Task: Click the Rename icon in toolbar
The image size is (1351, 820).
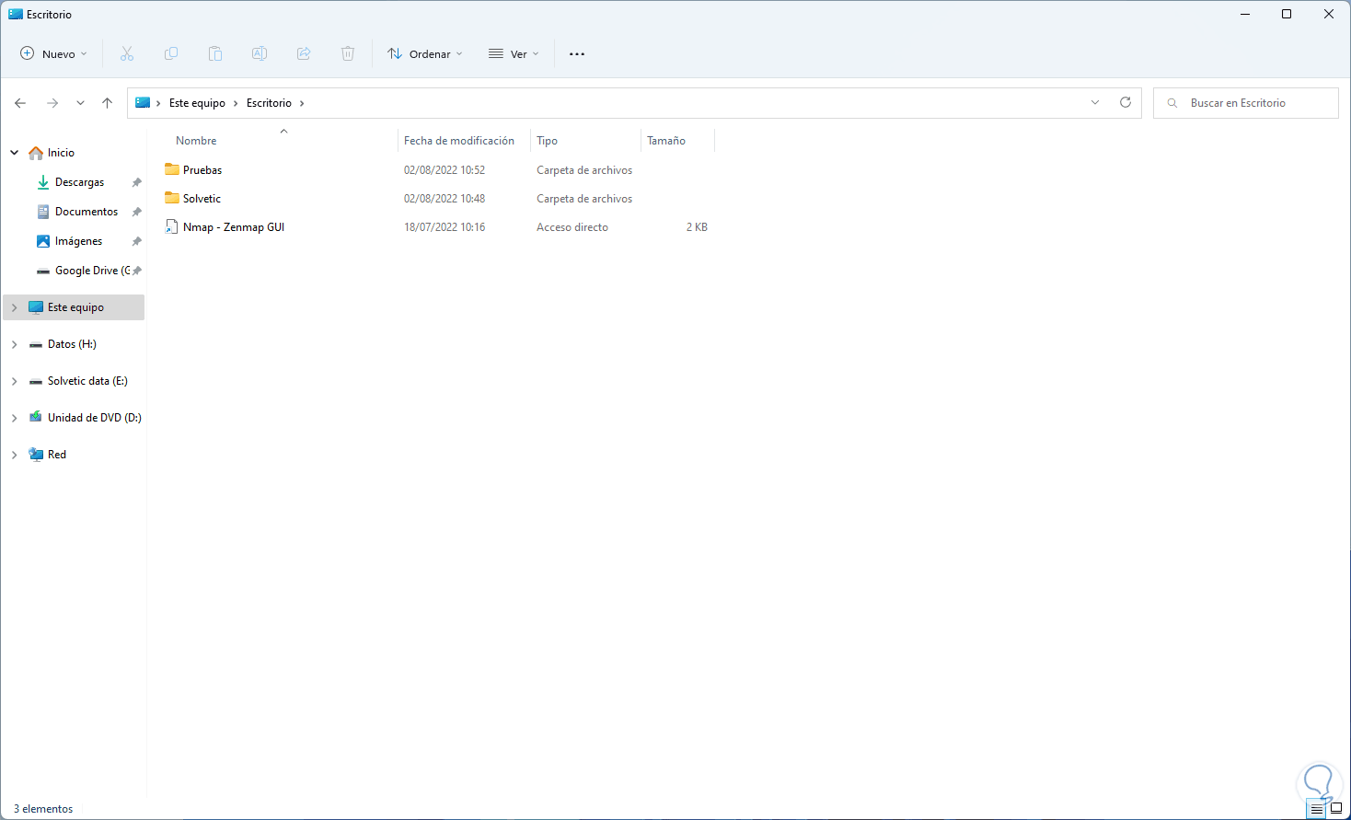Action: point(260,53)
